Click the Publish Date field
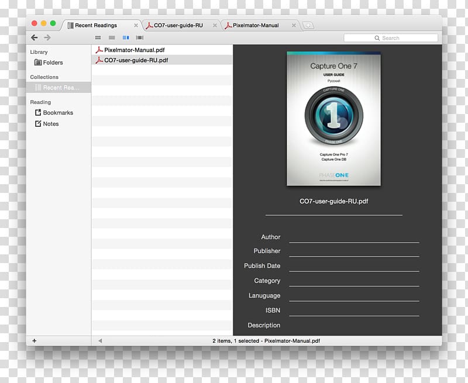The height and width of the screenshot is (383, 468). pyautogui.click(x=354, y=266)
